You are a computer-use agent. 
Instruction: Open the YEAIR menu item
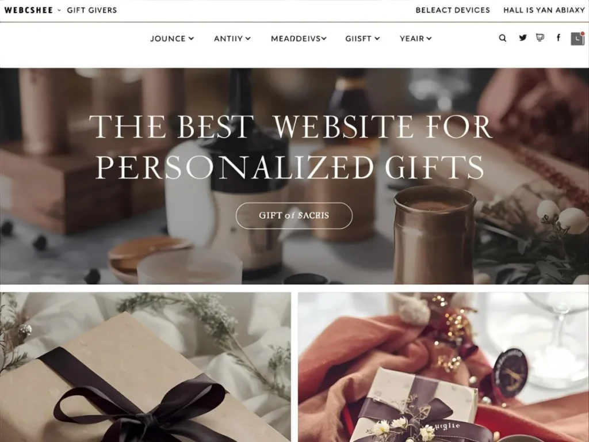click(x=415, y=39)
